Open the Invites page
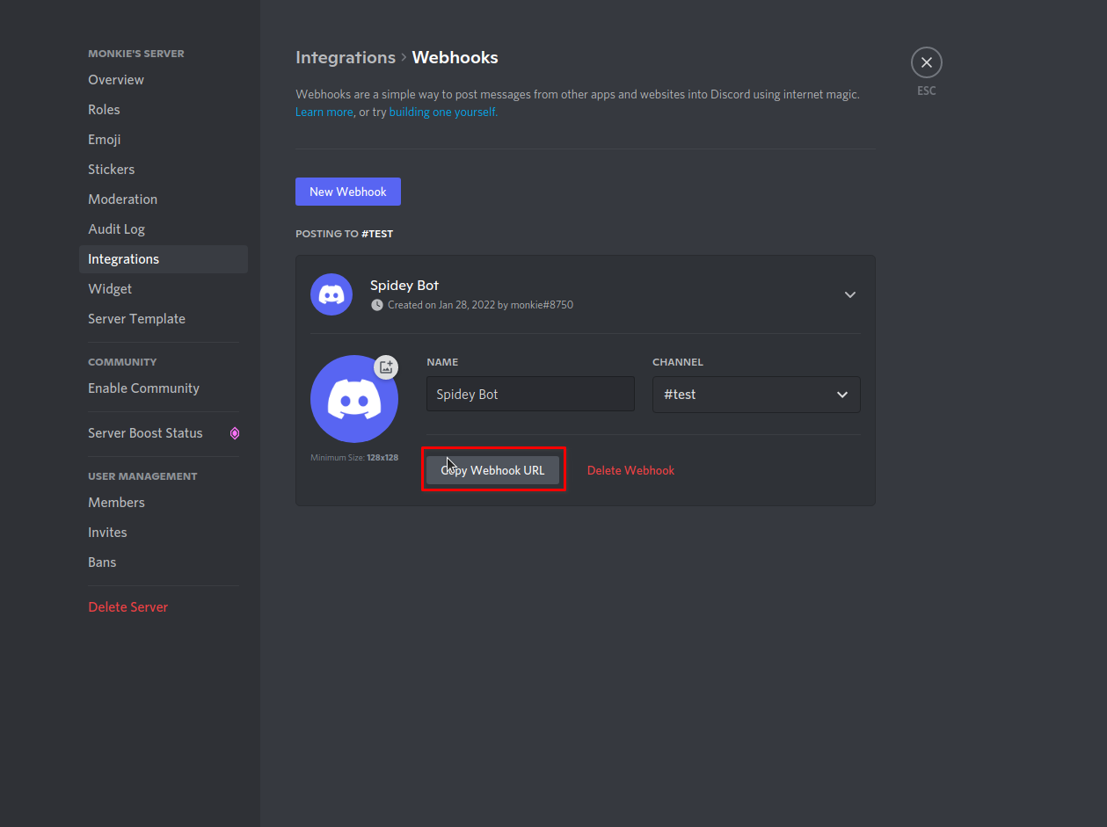The image size is (1107, 827). click(164, 533)
